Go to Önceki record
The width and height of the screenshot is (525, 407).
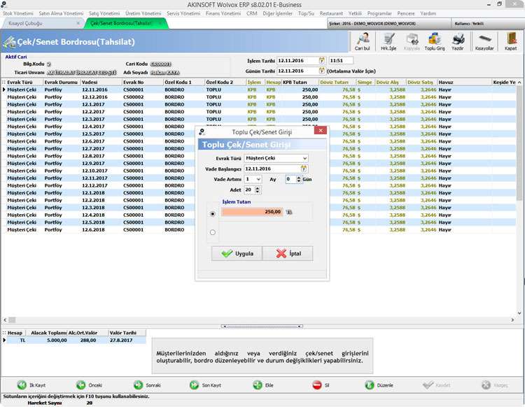[x=89, y=385]
